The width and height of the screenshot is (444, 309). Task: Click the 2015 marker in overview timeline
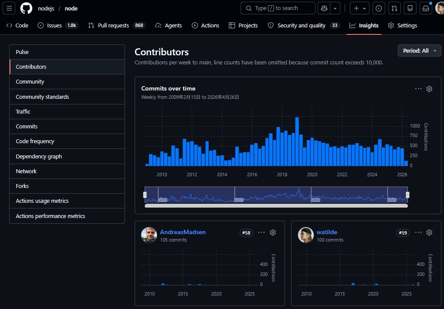[x=239, y=200]
